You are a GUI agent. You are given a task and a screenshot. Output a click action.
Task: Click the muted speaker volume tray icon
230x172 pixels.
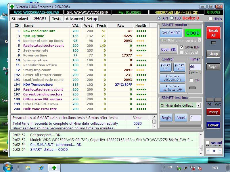tap(199, 168)
